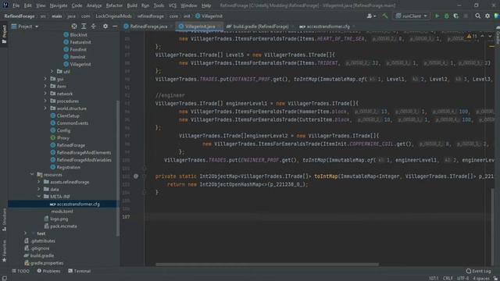Screen dimensions: 500x281
Task: Open the File menu
Action: pyautogui.click(x=16, y=5)
